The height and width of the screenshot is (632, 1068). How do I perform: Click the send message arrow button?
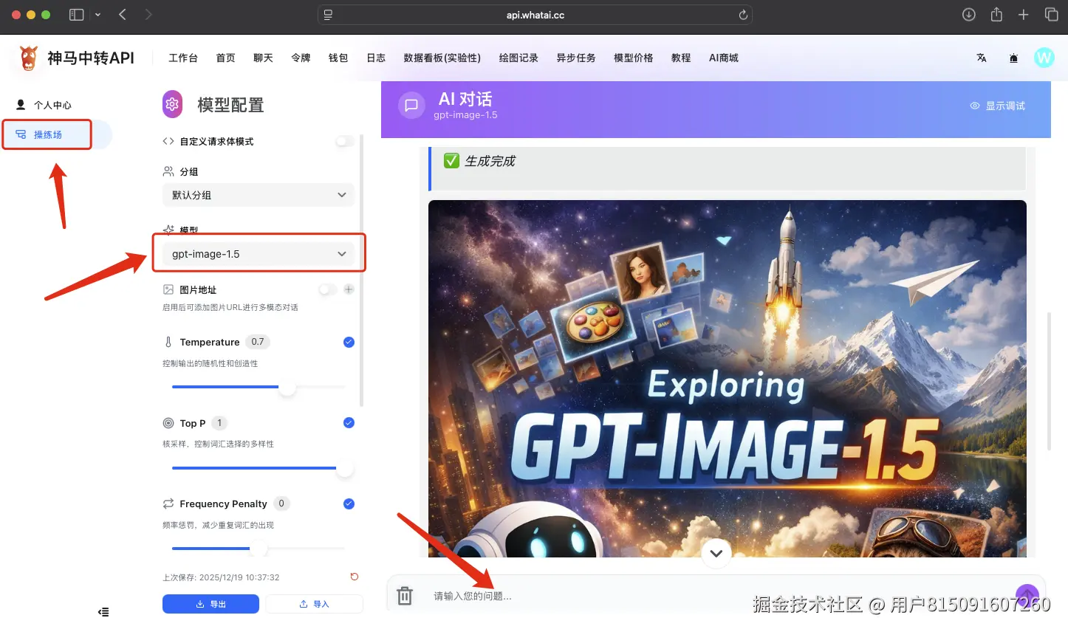[x=1027, y=595]
